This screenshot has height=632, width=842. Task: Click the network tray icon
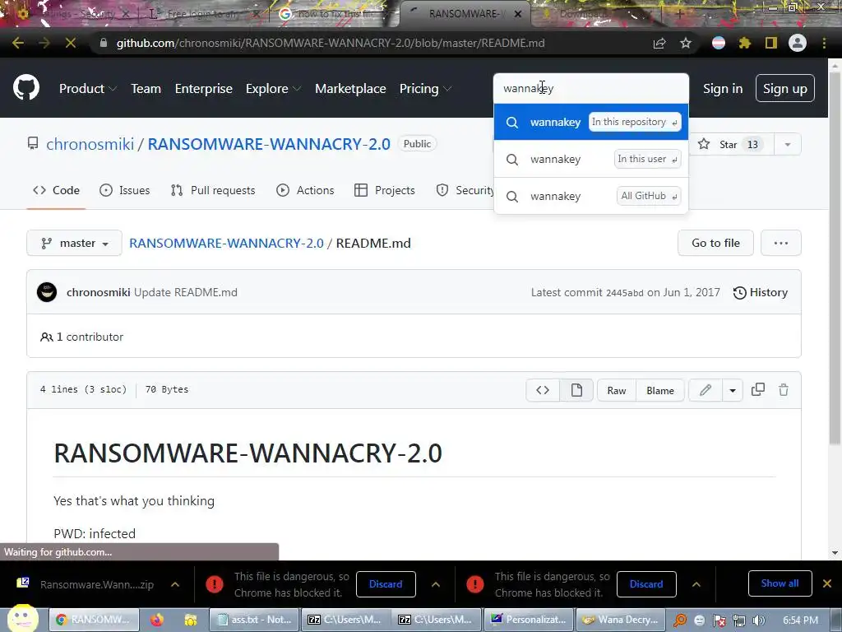click(739, 620)
